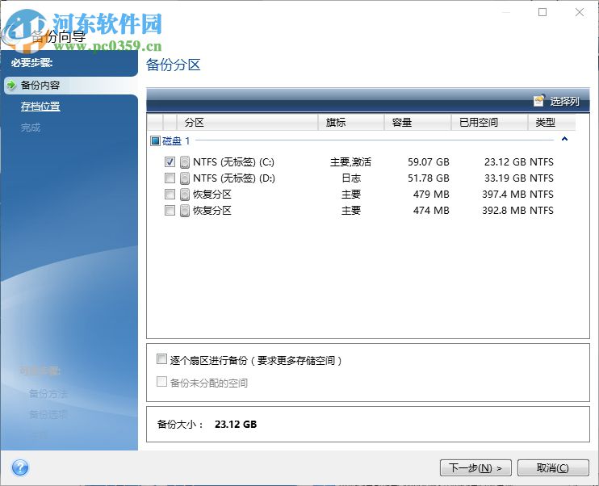Click the drive icon of the 479 MB recovery partition

[x=185, y=195]
